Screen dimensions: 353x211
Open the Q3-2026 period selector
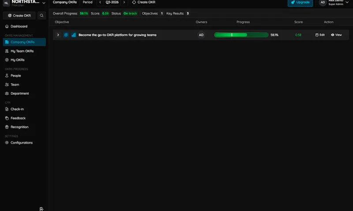tap(112, 2)
